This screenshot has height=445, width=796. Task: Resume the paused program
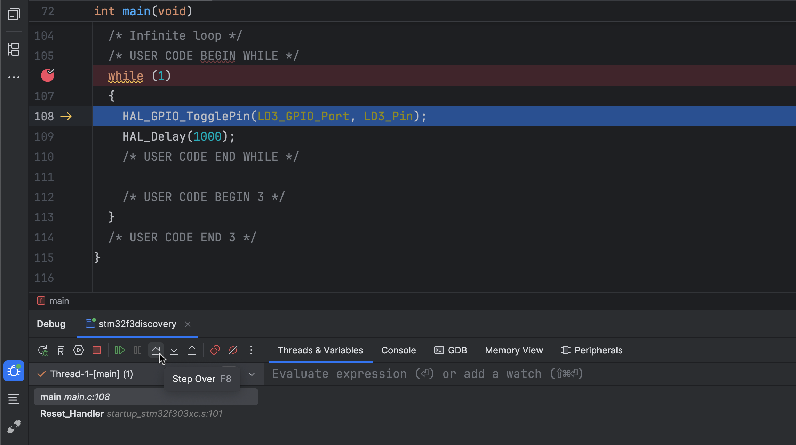point(119,350)
